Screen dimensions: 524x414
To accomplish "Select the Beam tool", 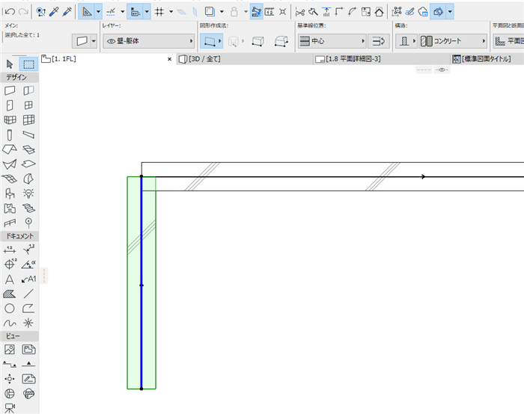I will click(x=28, y=135).
